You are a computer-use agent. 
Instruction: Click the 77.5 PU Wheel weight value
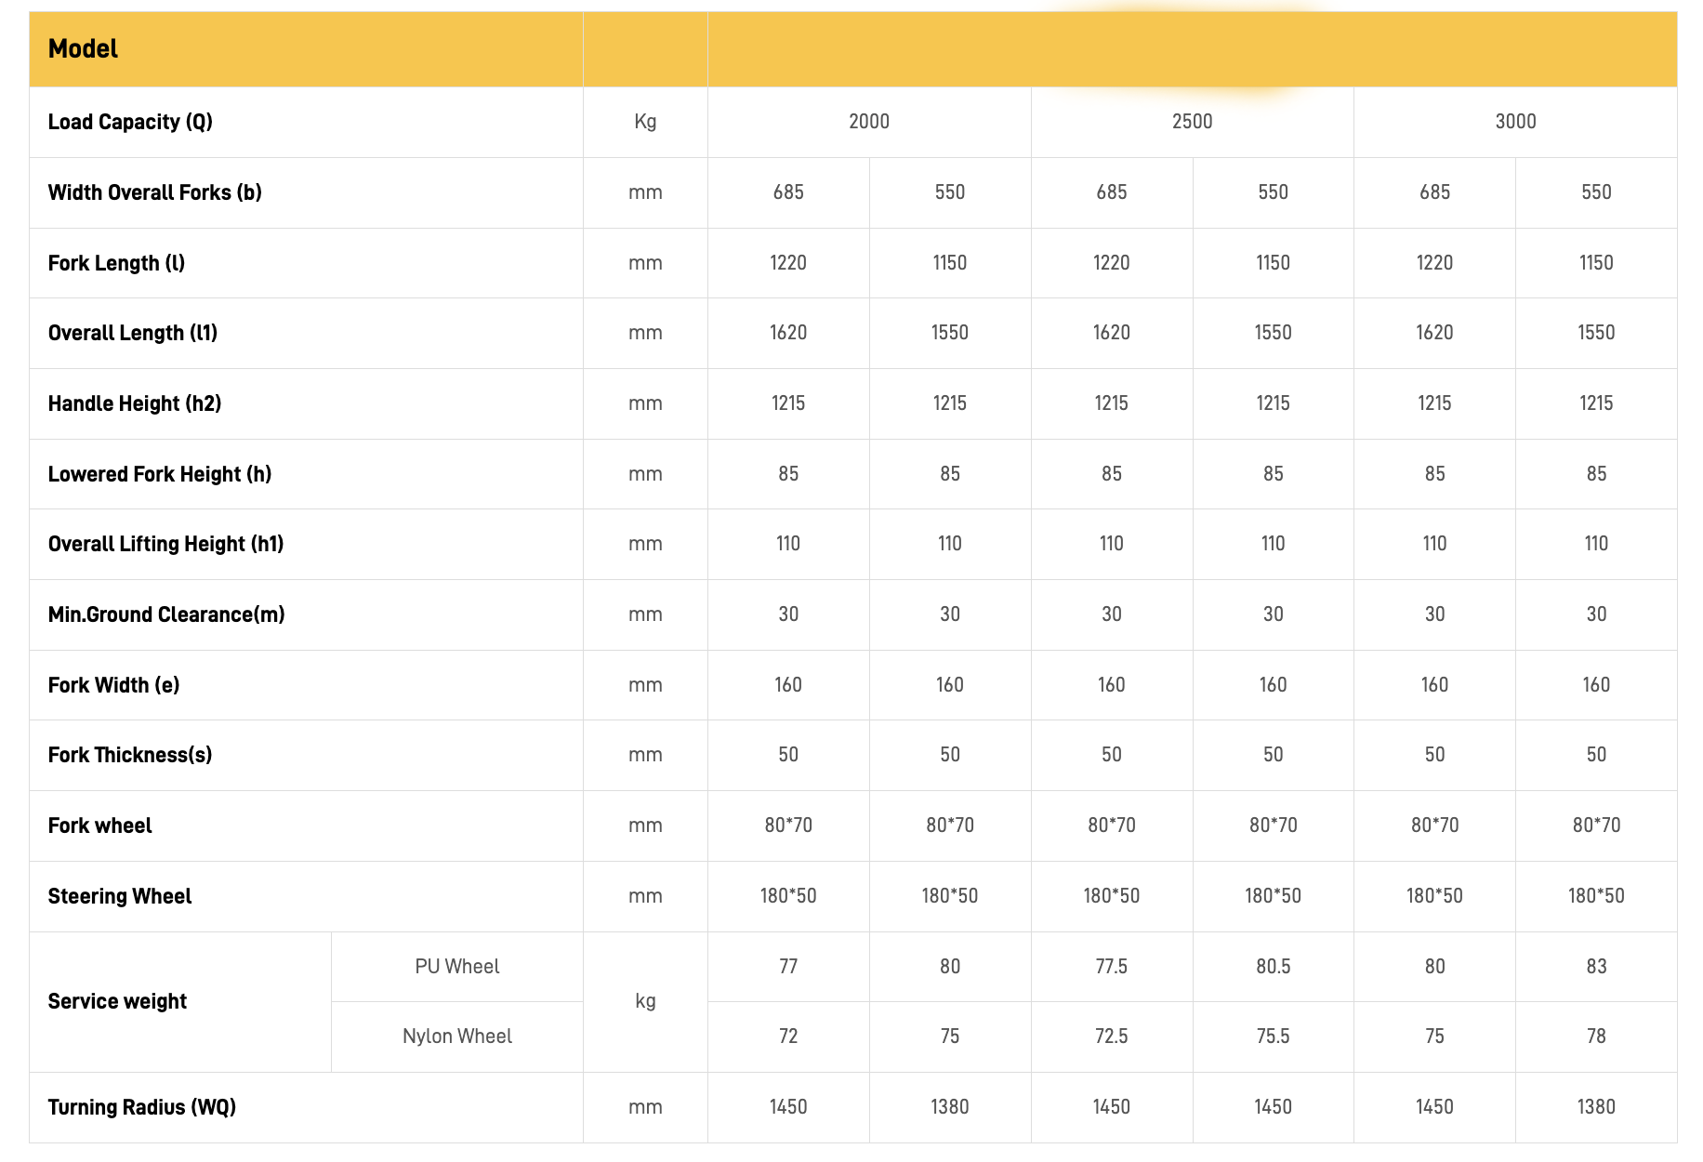click(1111, 967)
